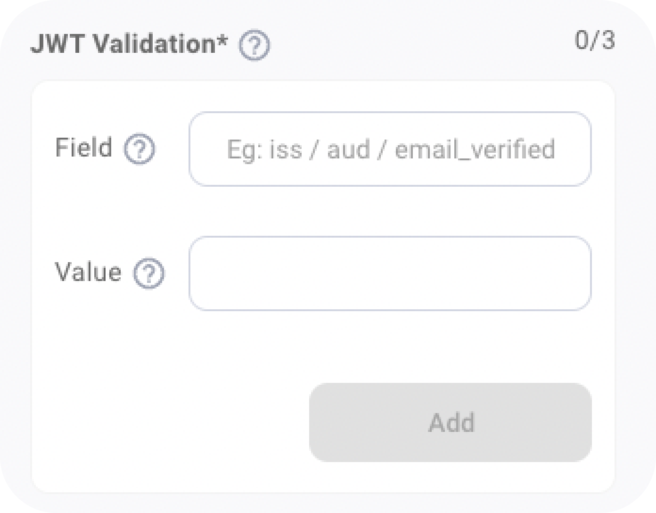Click the empty Value text box

(390, 273)
